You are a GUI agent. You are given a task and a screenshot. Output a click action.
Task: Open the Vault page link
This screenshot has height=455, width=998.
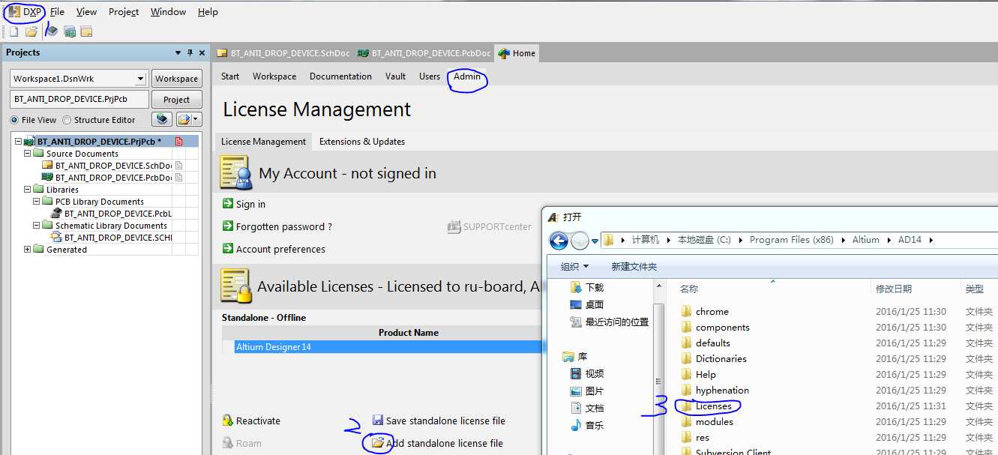tap(395, 76)
